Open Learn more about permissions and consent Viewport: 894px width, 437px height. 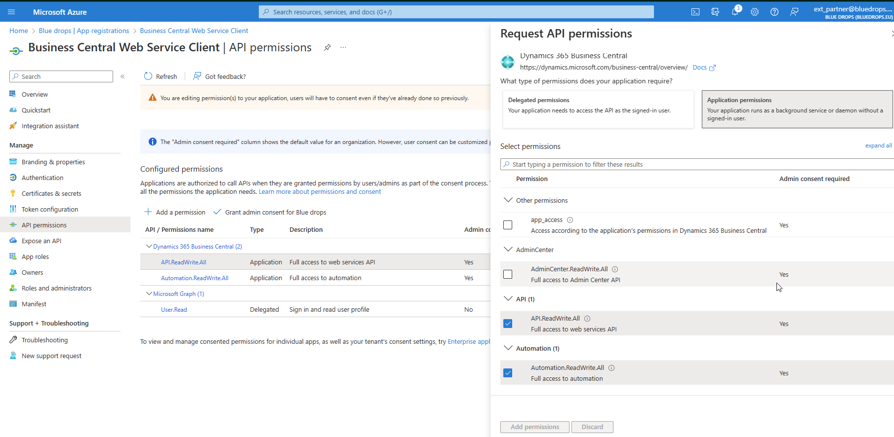pos(320,191)
